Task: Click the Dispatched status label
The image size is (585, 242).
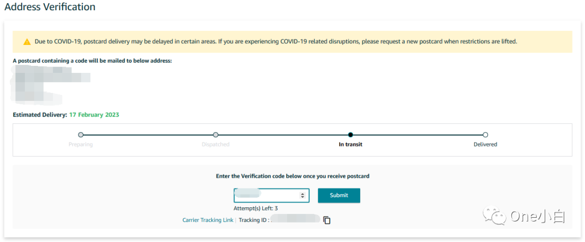Action: 215,144
